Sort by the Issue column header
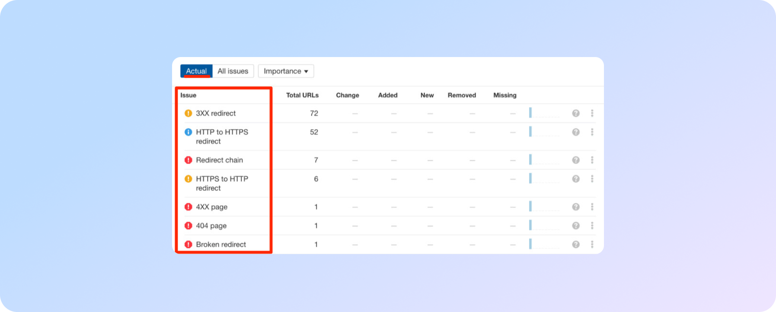Viewport: 776px width, 312px height. tap(188, 95)
